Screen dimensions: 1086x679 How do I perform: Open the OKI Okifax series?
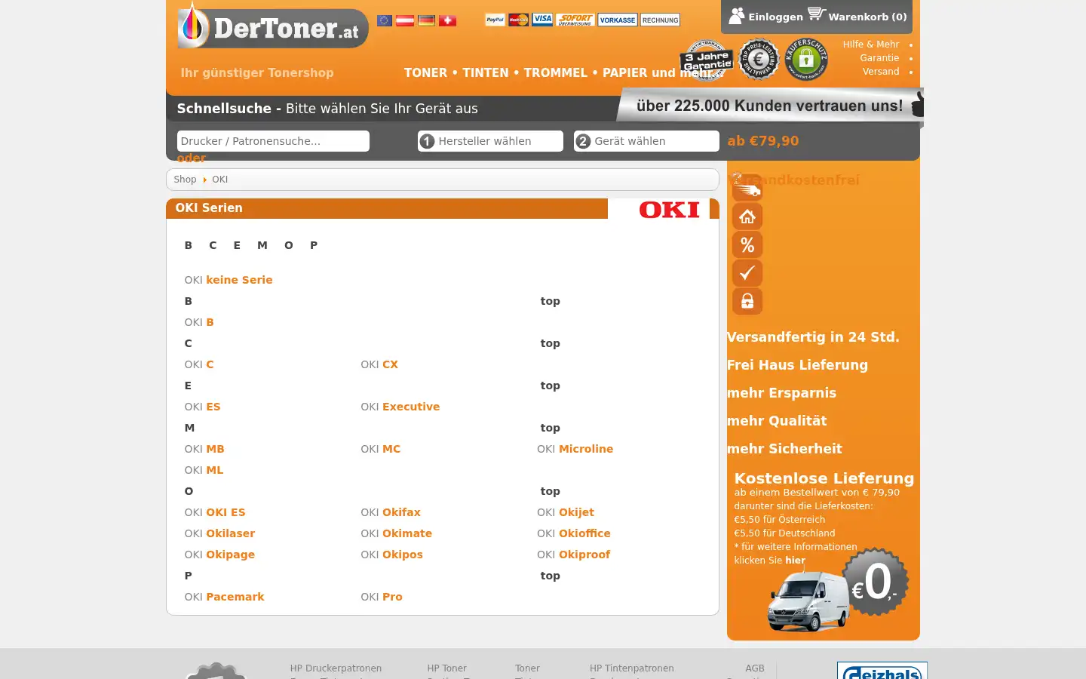391,512
